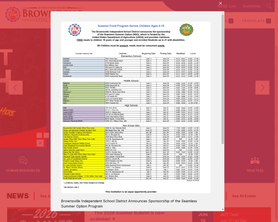Click the Seamless Summer Option Program caption
The height and width of the screenshot is (222, 278).
[129, 203]
